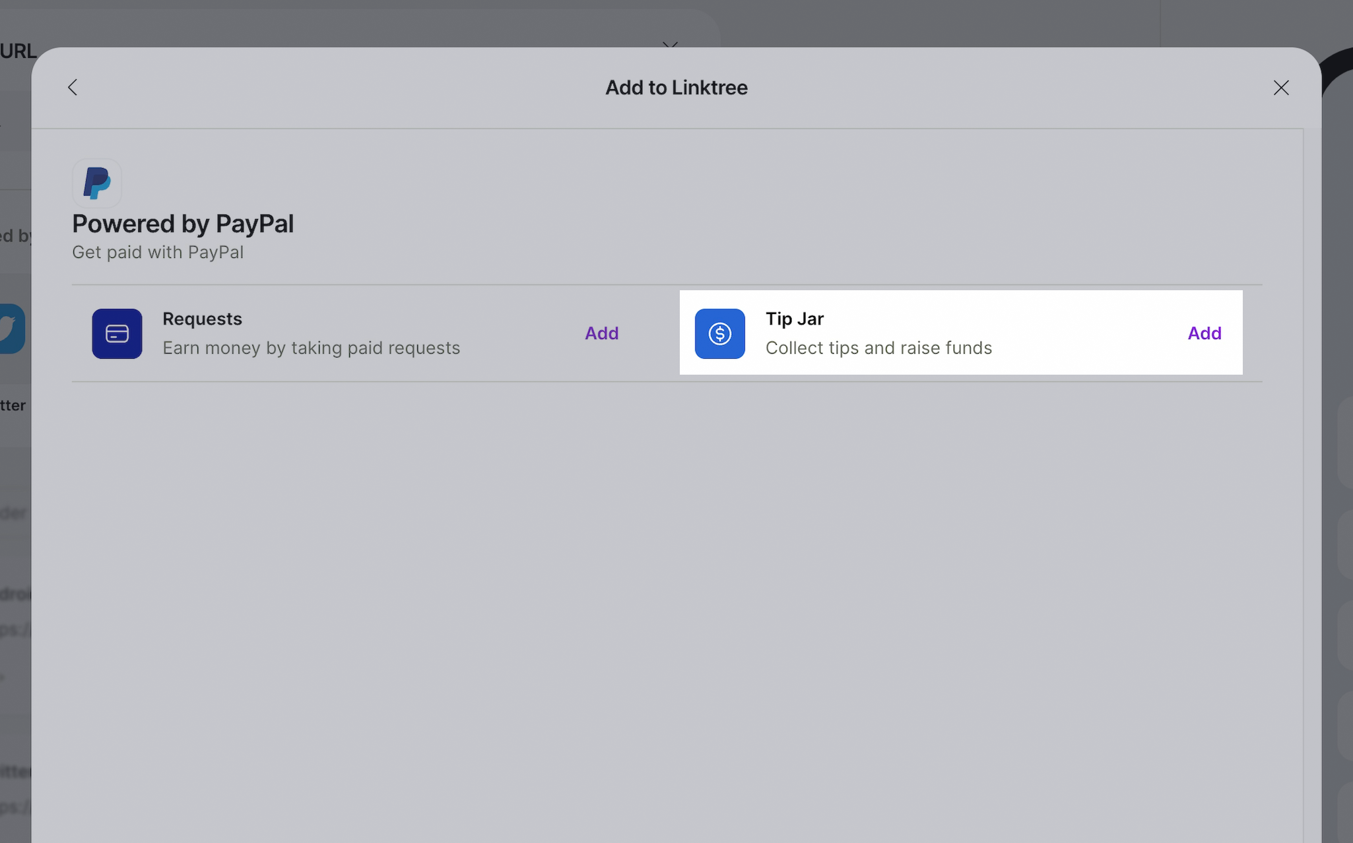1353x843 pixels.
Task: Click the 'Add to Linktree' dialog title
Action: coord(676,87)
